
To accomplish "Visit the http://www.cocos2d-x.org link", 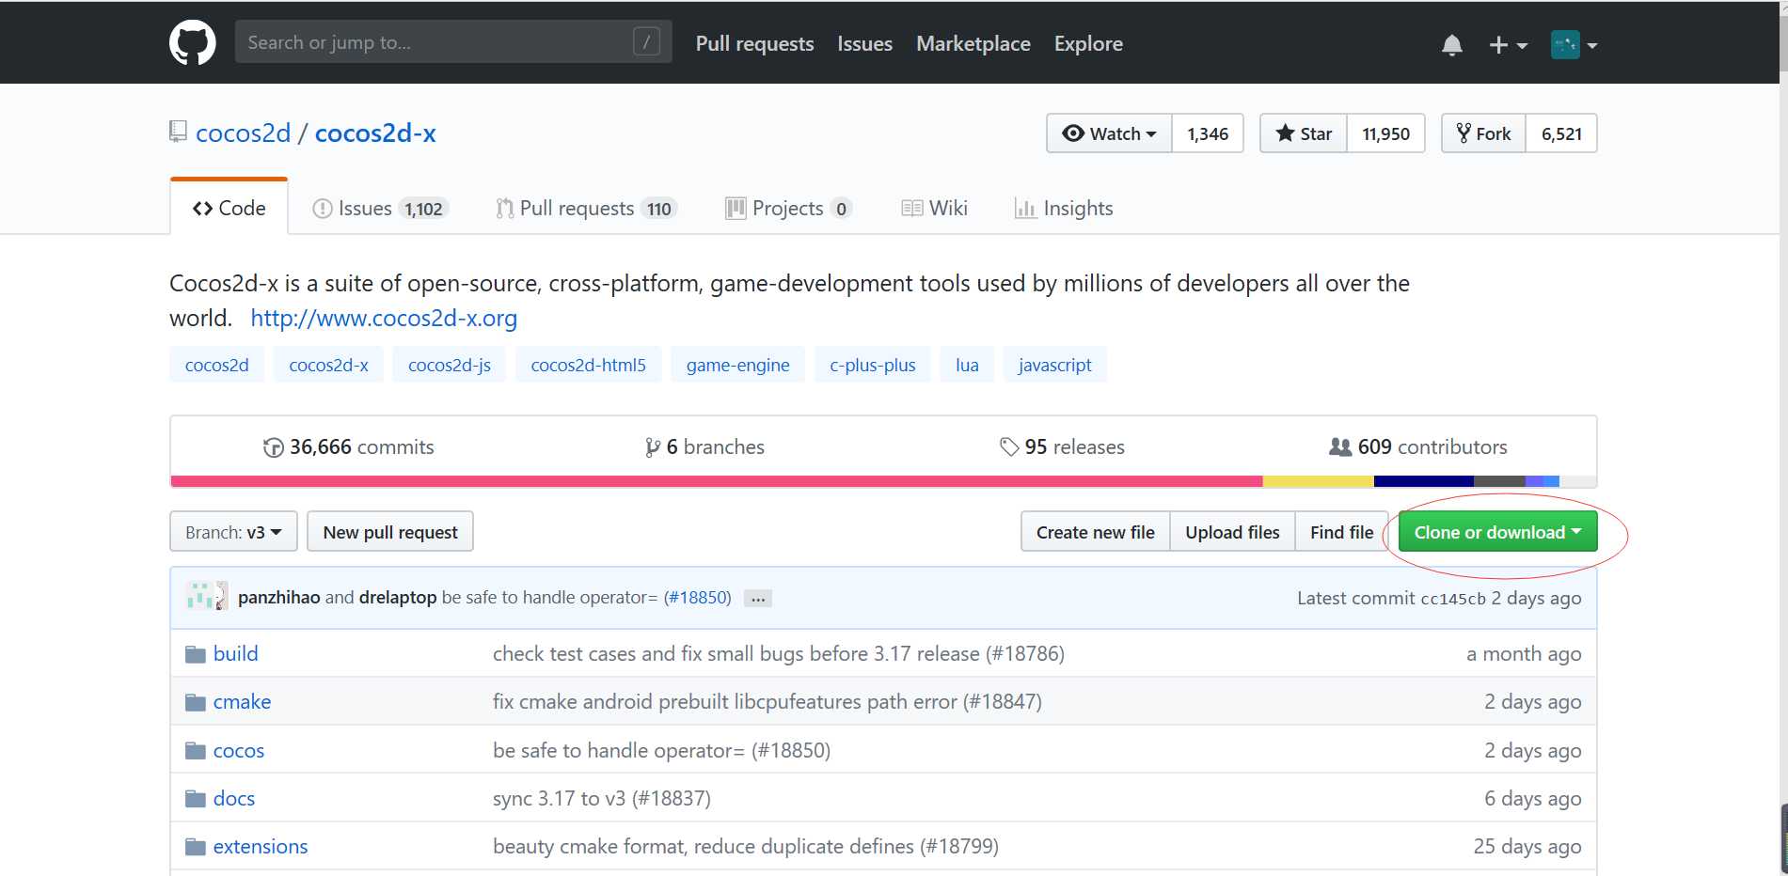I will pos(384,318).
